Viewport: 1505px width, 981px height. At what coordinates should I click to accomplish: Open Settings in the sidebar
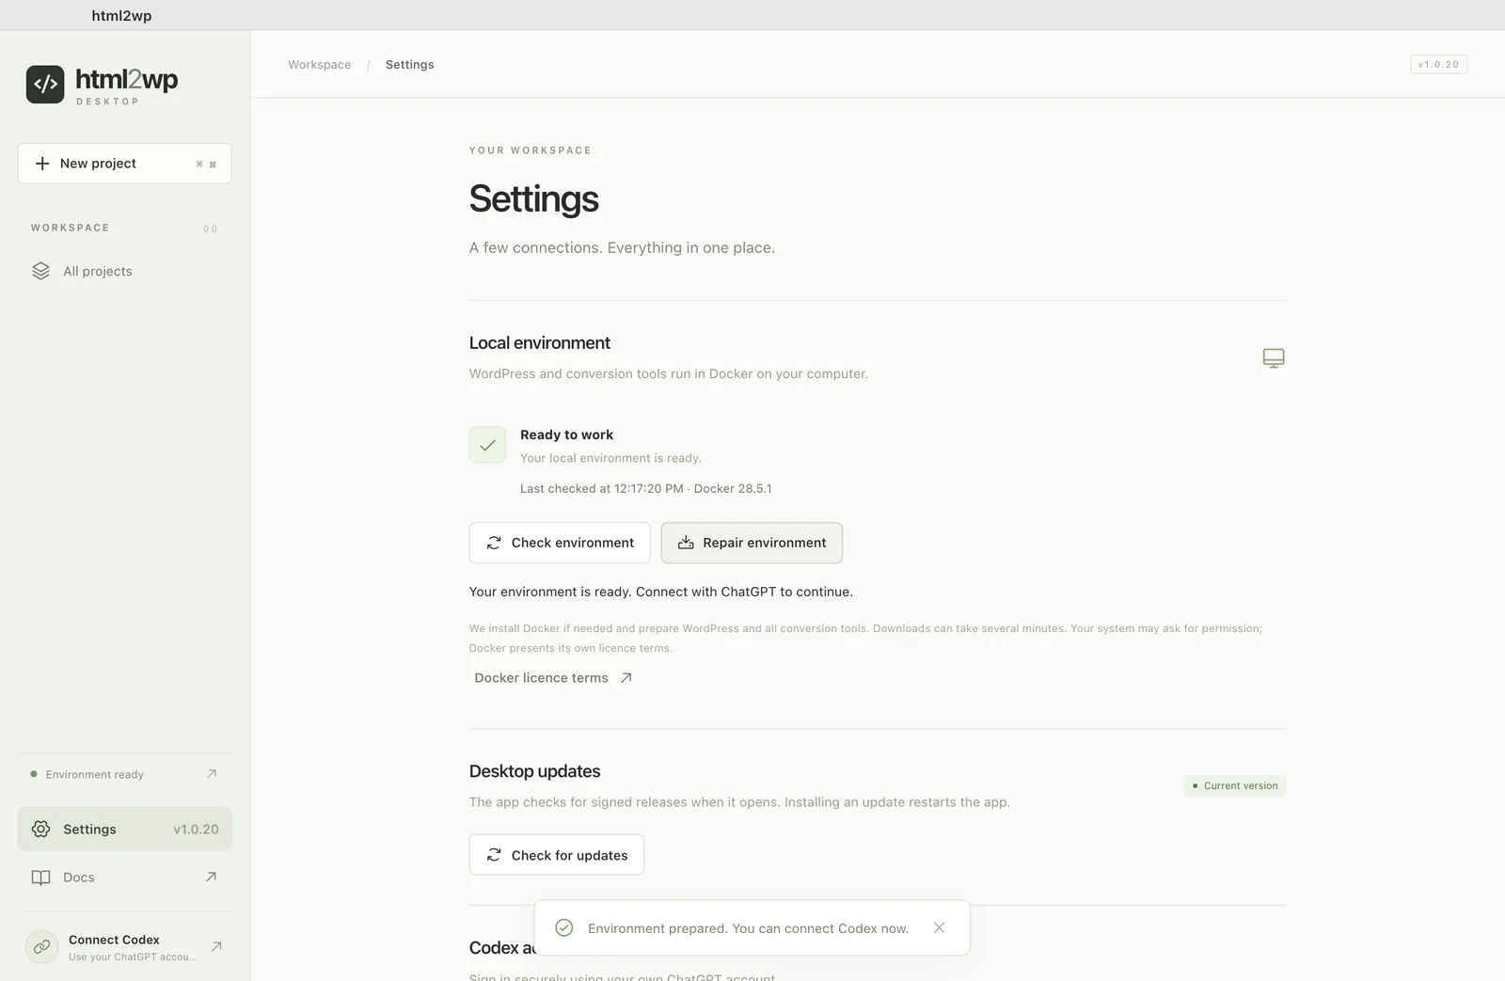124,829
